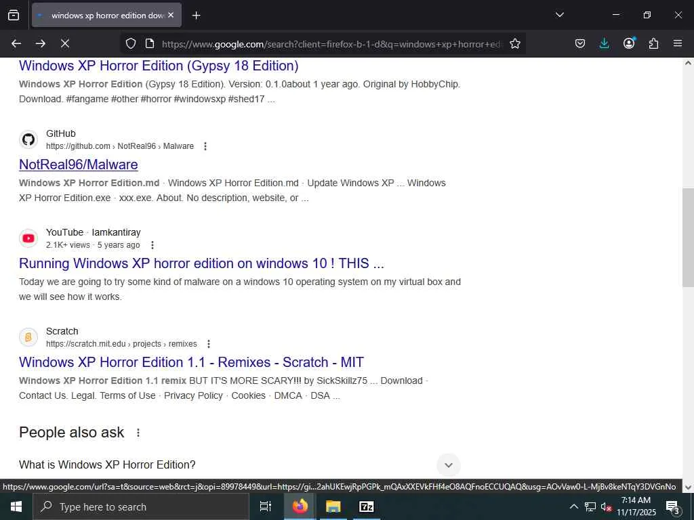694x520 pixels.
Task: Open the clock showing 7:14 AM
Action: 636,506
